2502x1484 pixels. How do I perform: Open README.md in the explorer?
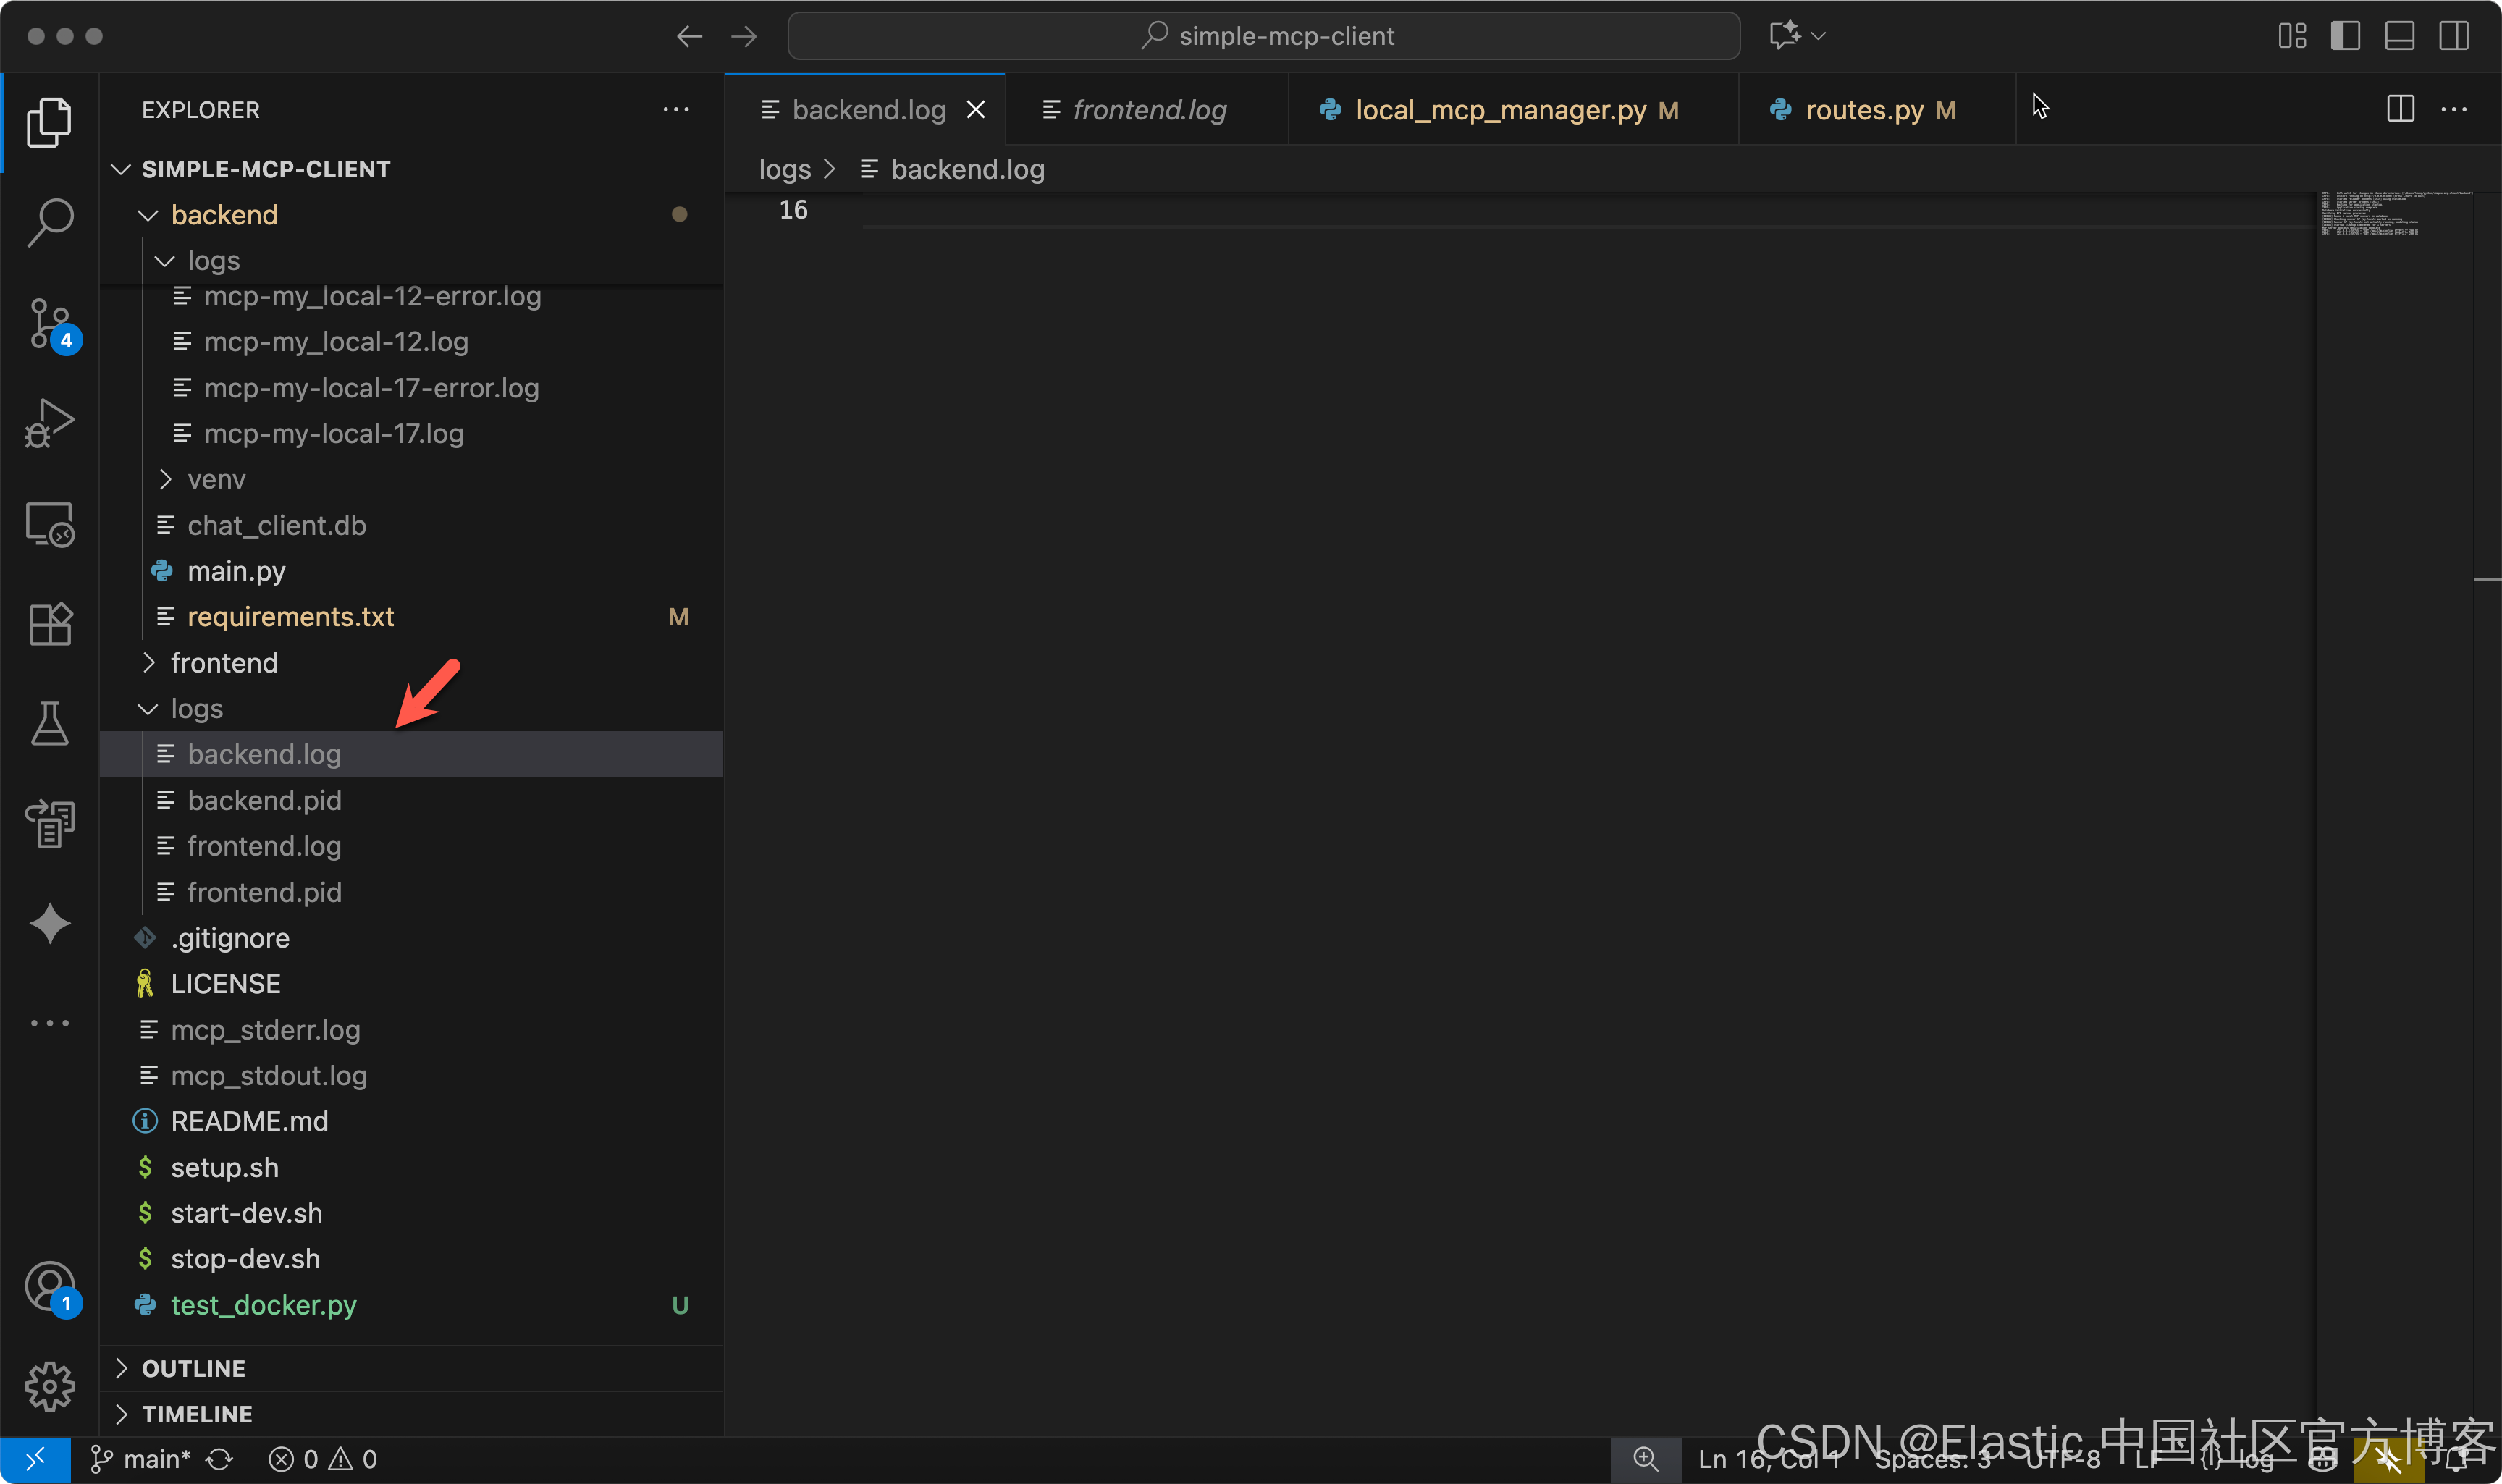(x=249, y=1121)
